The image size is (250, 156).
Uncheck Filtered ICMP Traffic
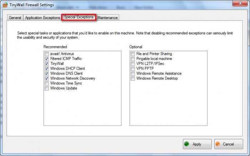(x=46, y=59)
